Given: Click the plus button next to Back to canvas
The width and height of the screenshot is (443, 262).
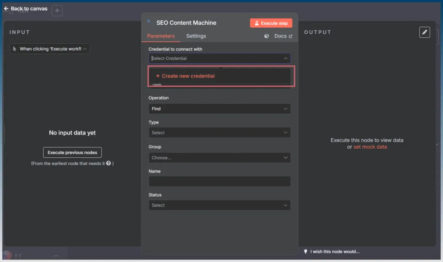Looking at the screenshot, I should [x=57, y=11].
